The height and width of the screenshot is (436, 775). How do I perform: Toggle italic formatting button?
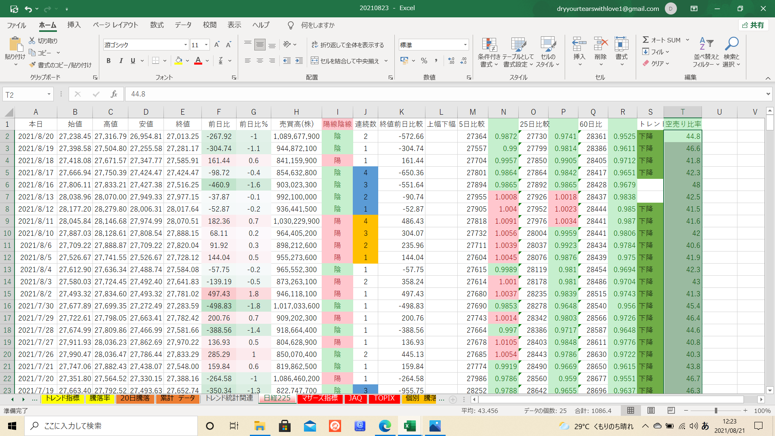tap(121, 61)
